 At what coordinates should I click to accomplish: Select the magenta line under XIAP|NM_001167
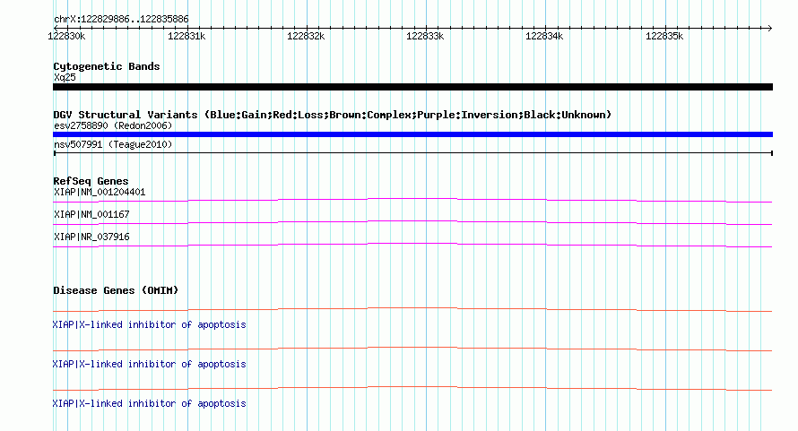(x=412, y=223)
